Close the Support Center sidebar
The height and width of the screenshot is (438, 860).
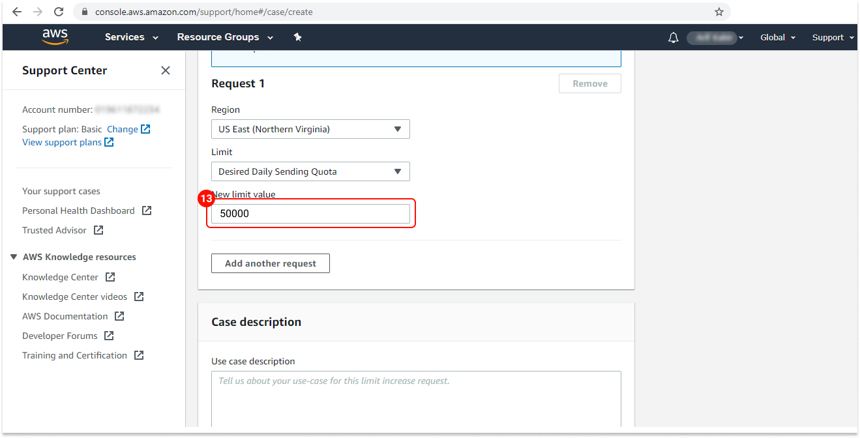click(x=166, y=70)
